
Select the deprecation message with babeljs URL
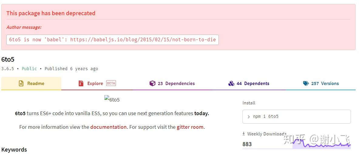tap(112, 40)
